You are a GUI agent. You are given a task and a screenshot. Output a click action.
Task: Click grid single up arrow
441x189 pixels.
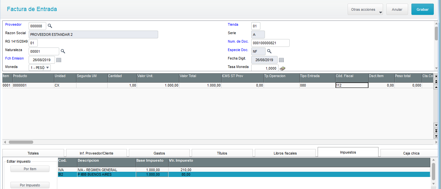436,87
